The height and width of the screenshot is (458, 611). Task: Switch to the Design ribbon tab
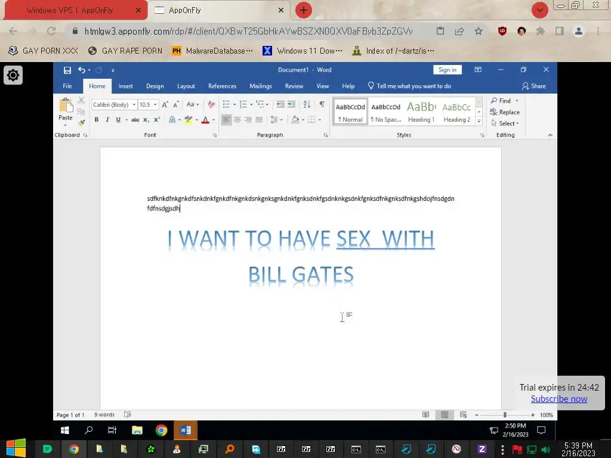[x=155, y=86]
